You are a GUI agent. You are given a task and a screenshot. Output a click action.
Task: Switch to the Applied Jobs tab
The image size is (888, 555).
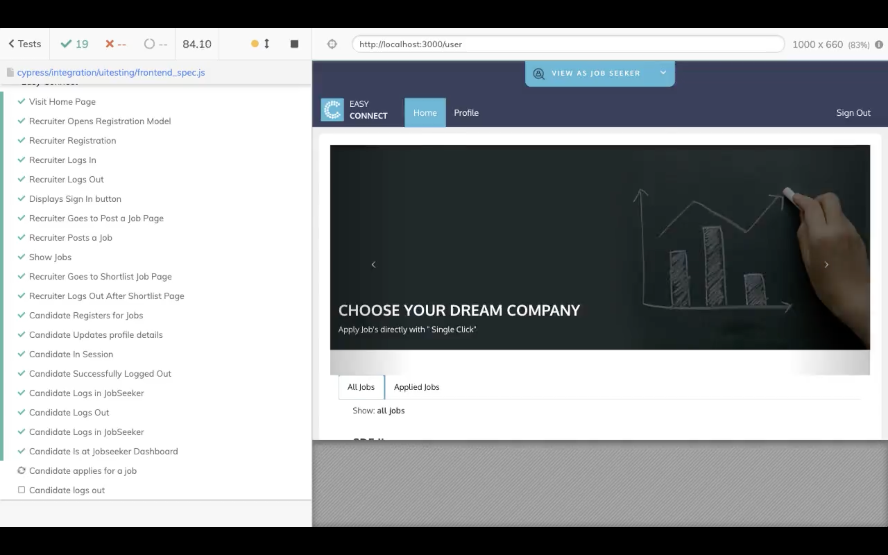[416, 387]
